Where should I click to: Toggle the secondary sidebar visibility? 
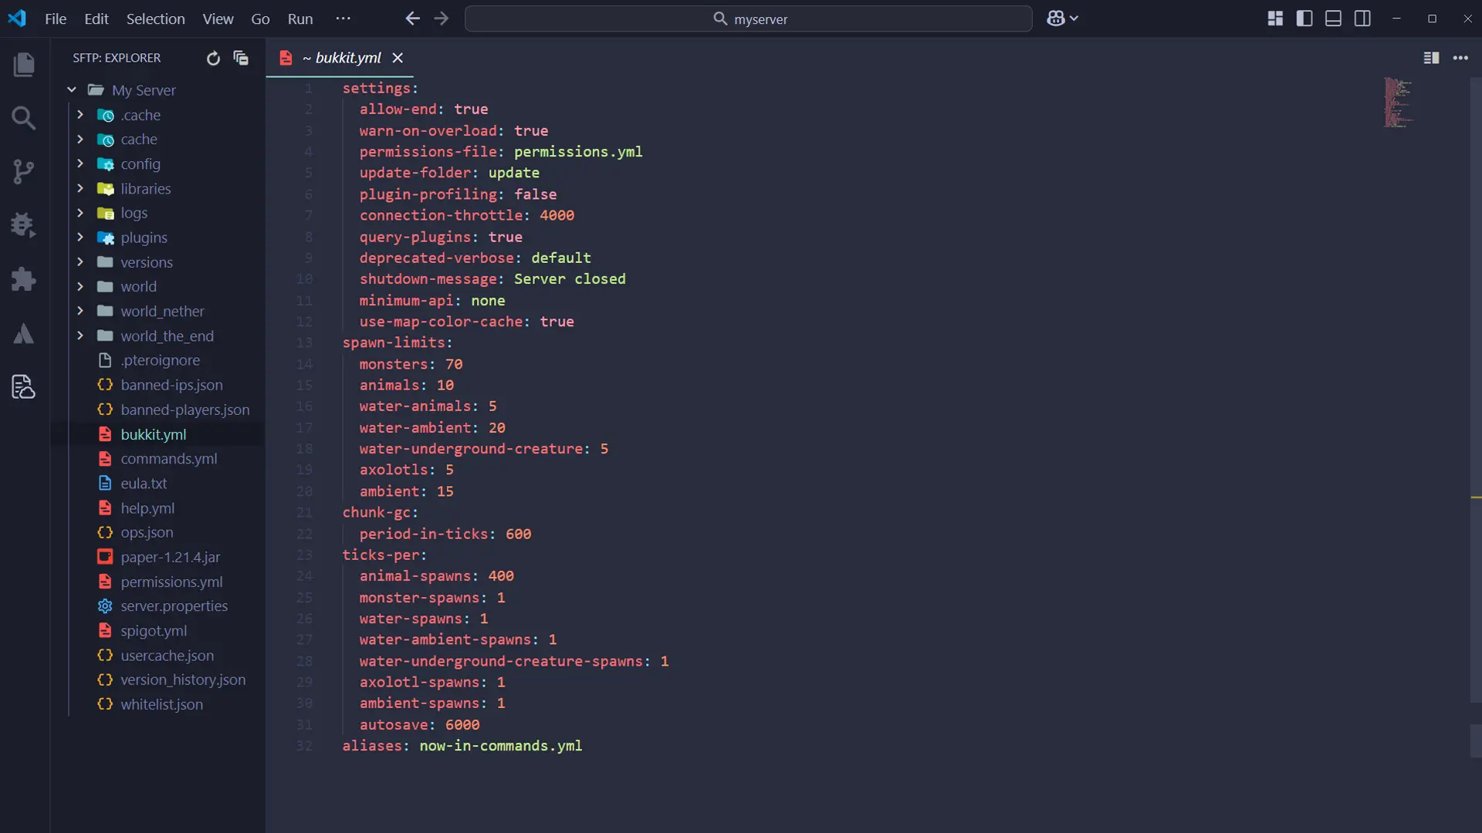pos(1362,19)
